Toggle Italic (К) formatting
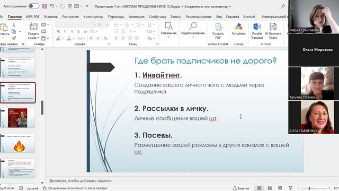The width and height of the screenshot is (339, 191). click(65, 32)
